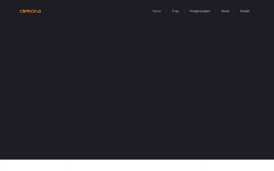Open the Kontakt page
The height and width of the screenshot is (171, 274).
point(245,11)
